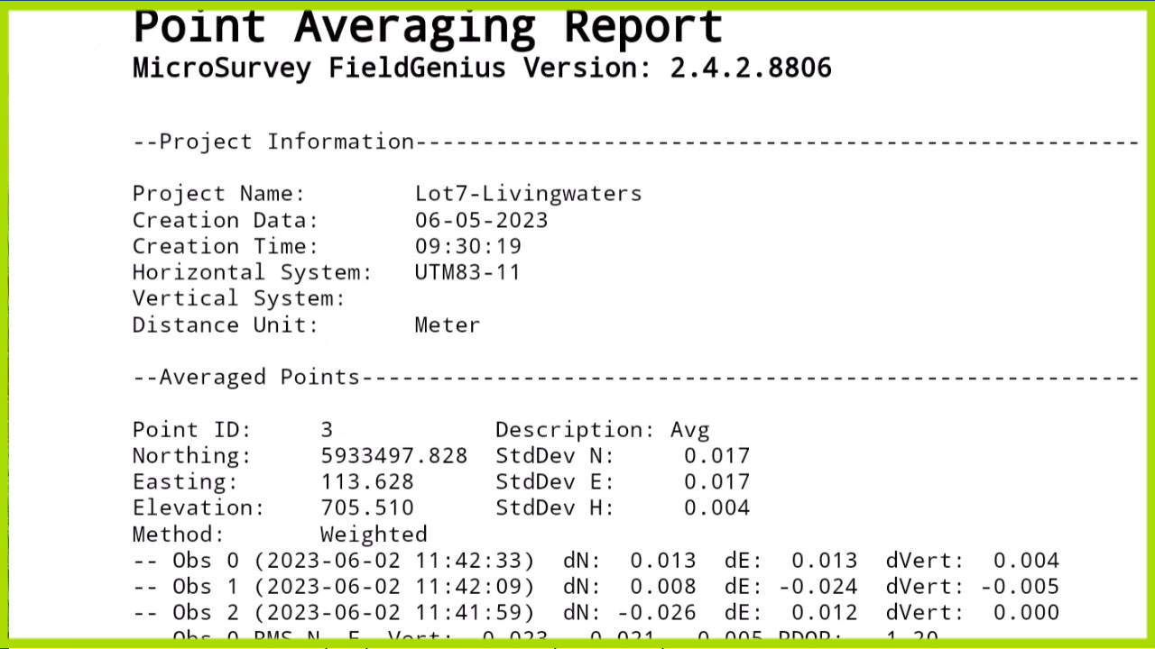1155x649 pixels.
Task: Select the project name Lot7-Livingwaters
Action: [528, 194]
